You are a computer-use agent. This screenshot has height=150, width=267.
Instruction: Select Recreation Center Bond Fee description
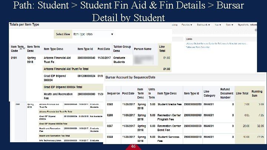point(169,128)
